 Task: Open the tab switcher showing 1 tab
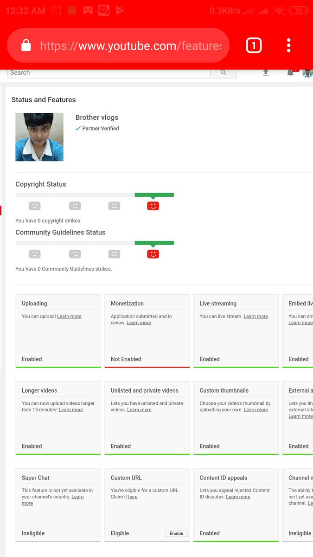pos(254,45)
